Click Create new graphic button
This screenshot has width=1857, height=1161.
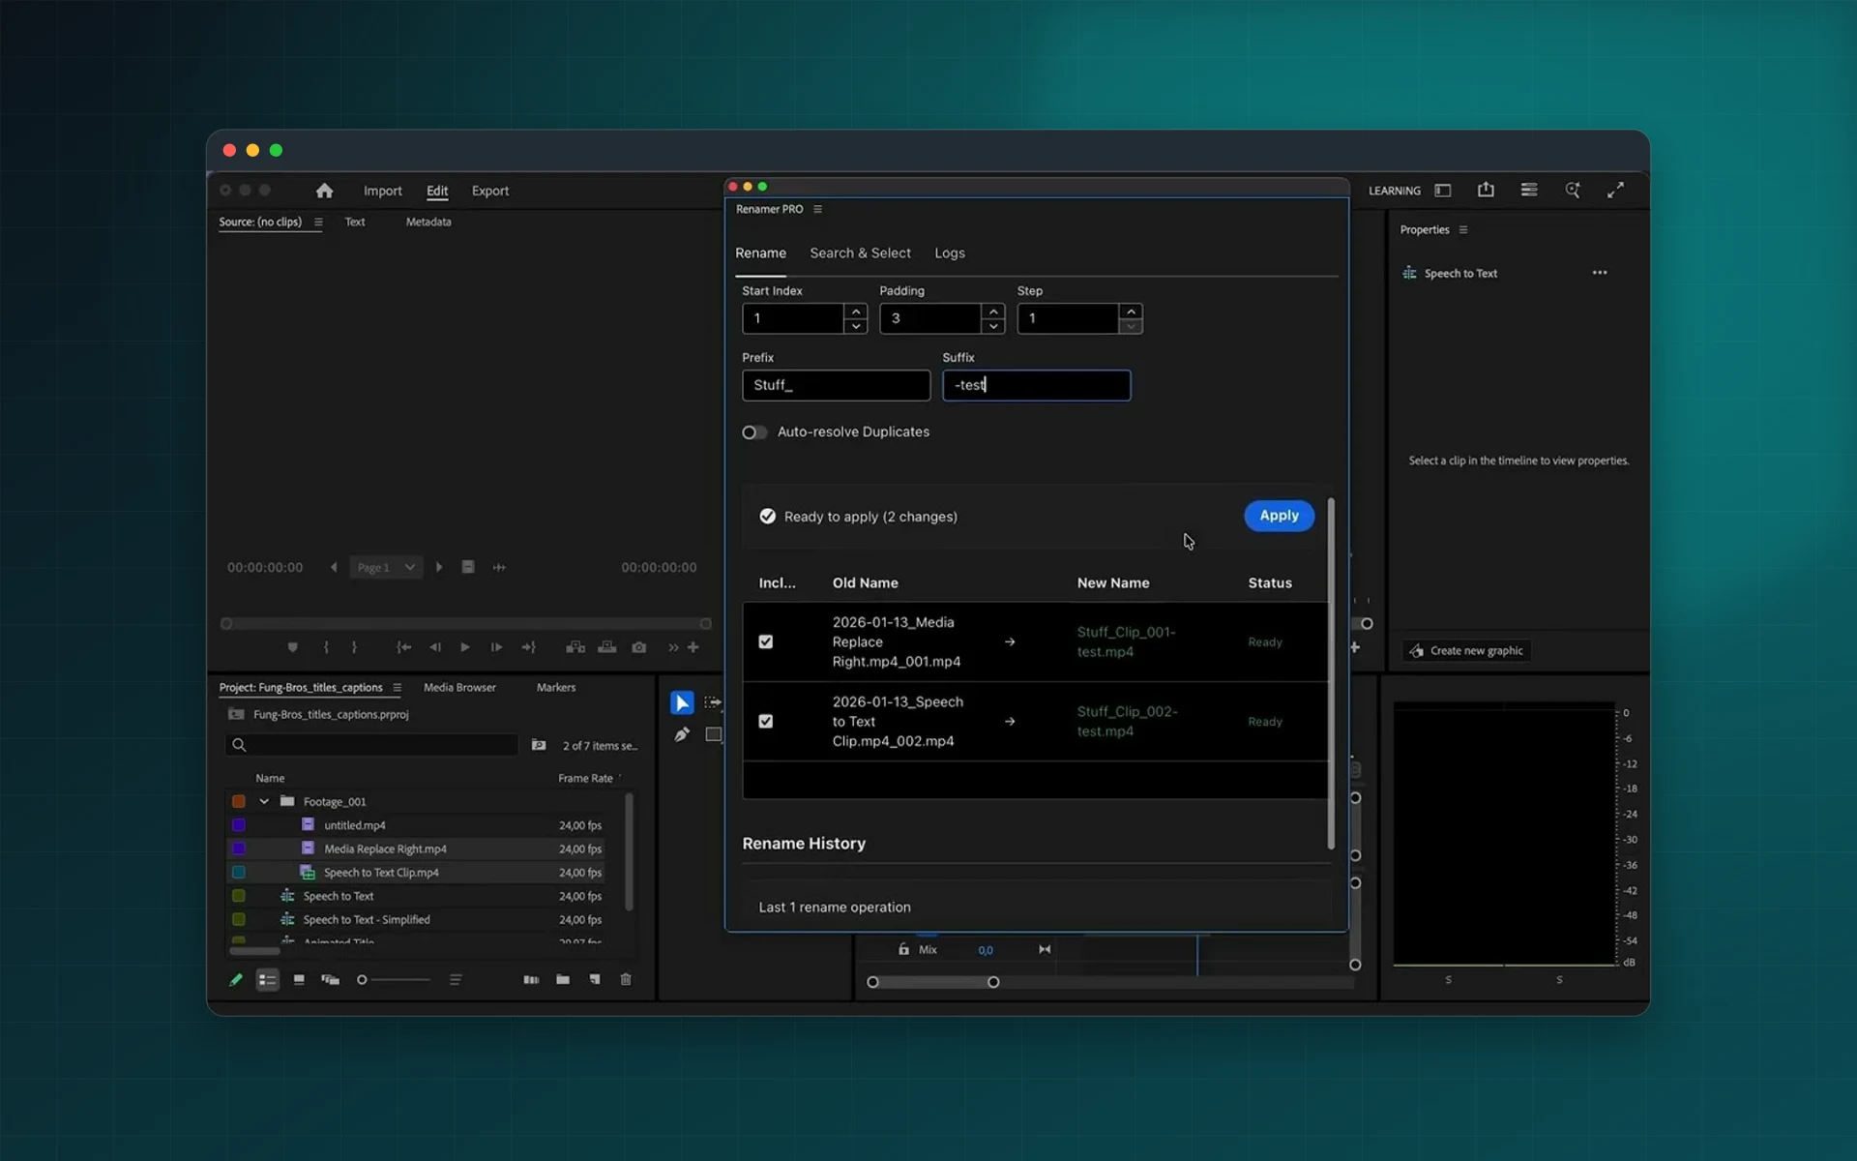point(1466,651)
